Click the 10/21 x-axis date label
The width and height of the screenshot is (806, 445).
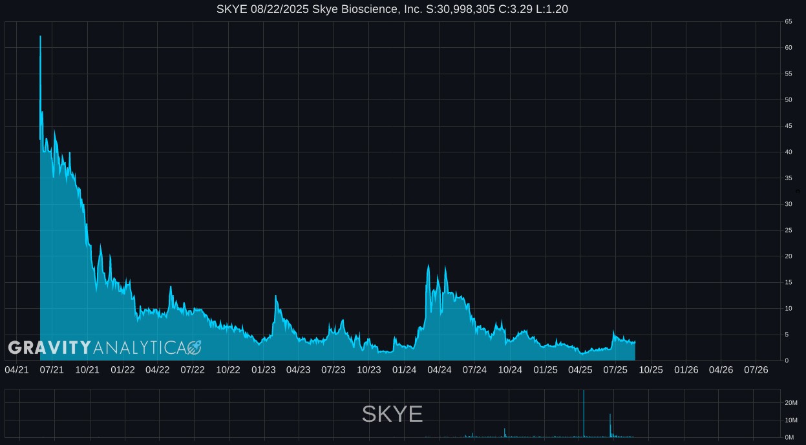click(x=87, y=369)
